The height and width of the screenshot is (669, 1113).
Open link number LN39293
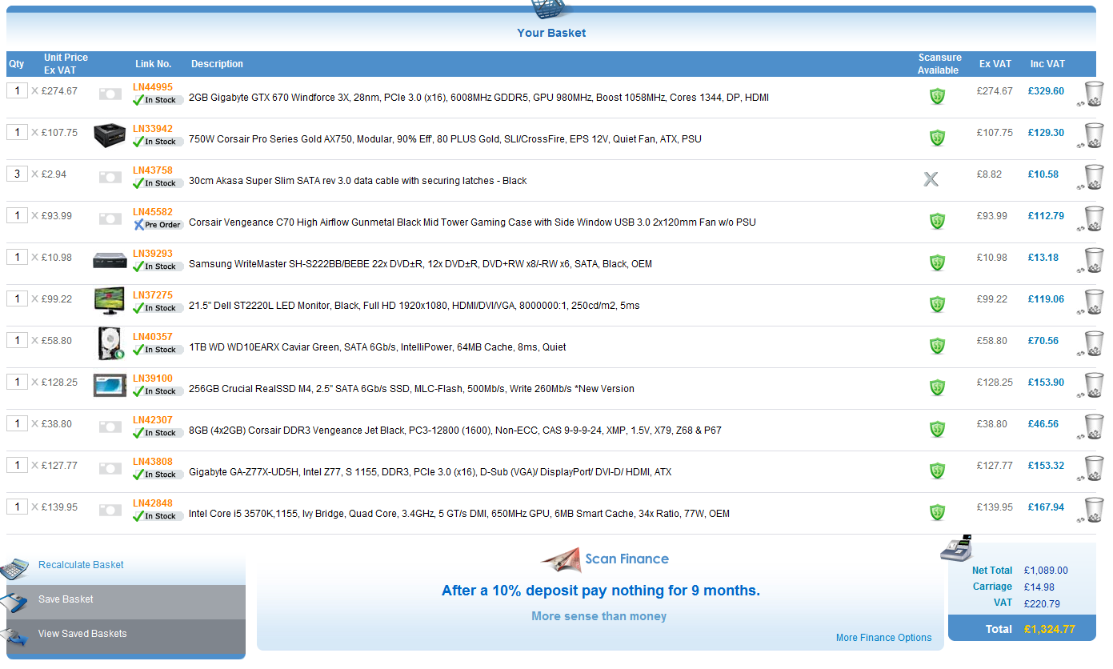coord(153,254)
